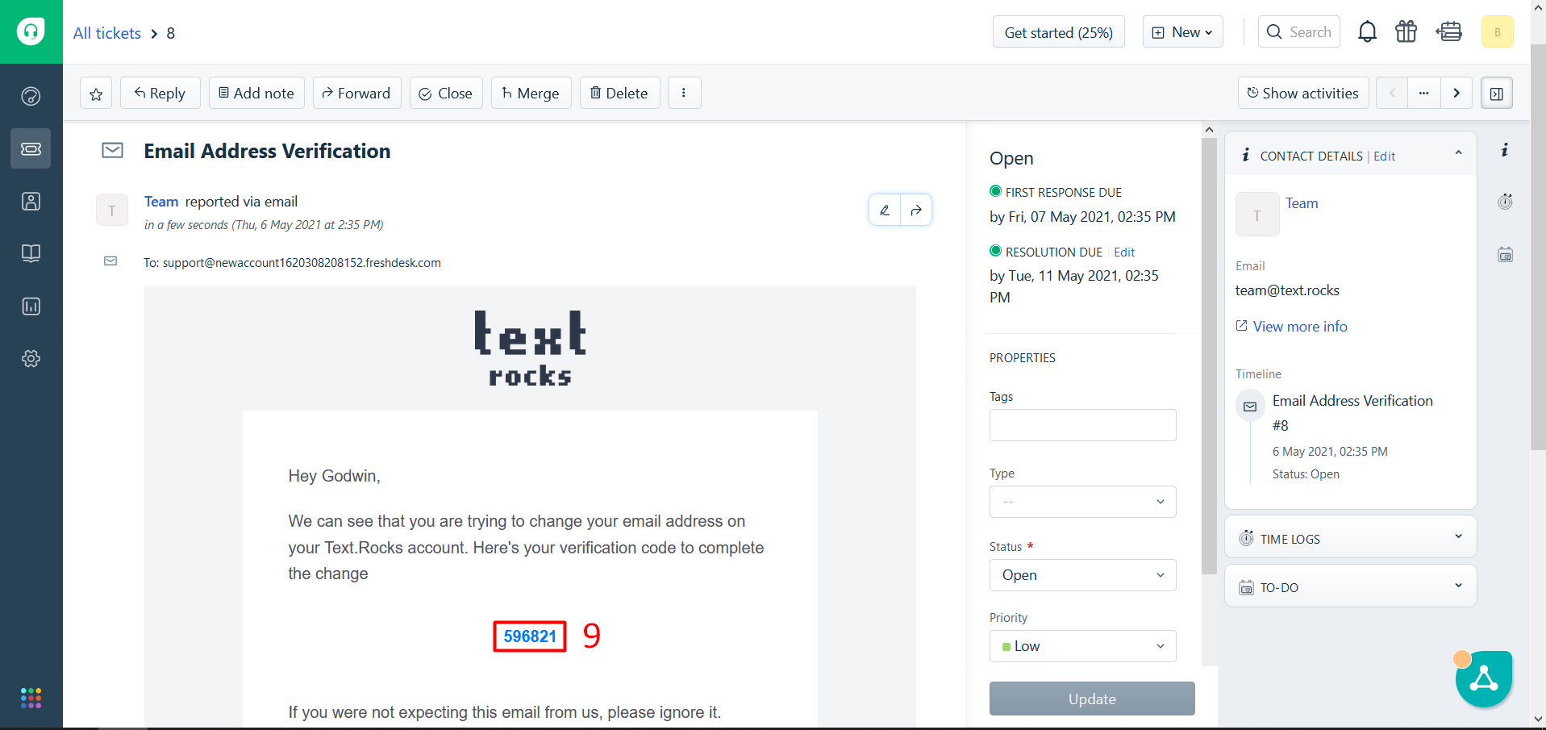Collapse the Contact Details section

tap(1458, 153)
